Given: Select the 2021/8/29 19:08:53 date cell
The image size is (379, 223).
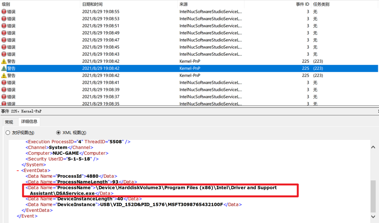Looking at the screenshot, I should [101, 19].
